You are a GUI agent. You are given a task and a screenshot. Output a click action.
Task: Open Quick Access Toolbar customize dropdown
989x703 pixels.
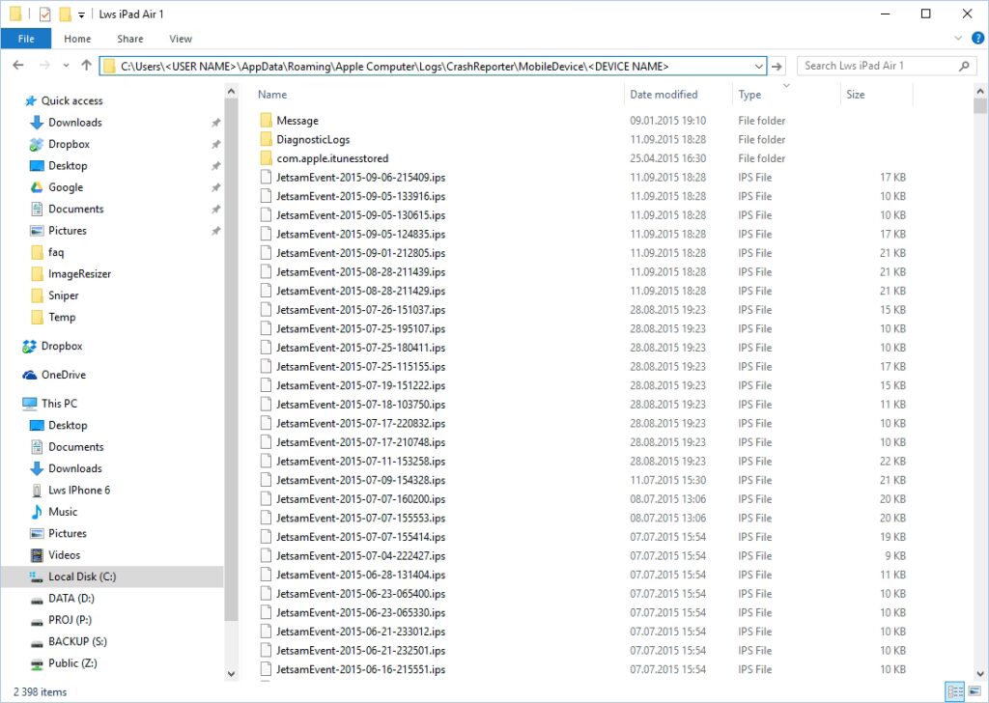coord(81,14)
